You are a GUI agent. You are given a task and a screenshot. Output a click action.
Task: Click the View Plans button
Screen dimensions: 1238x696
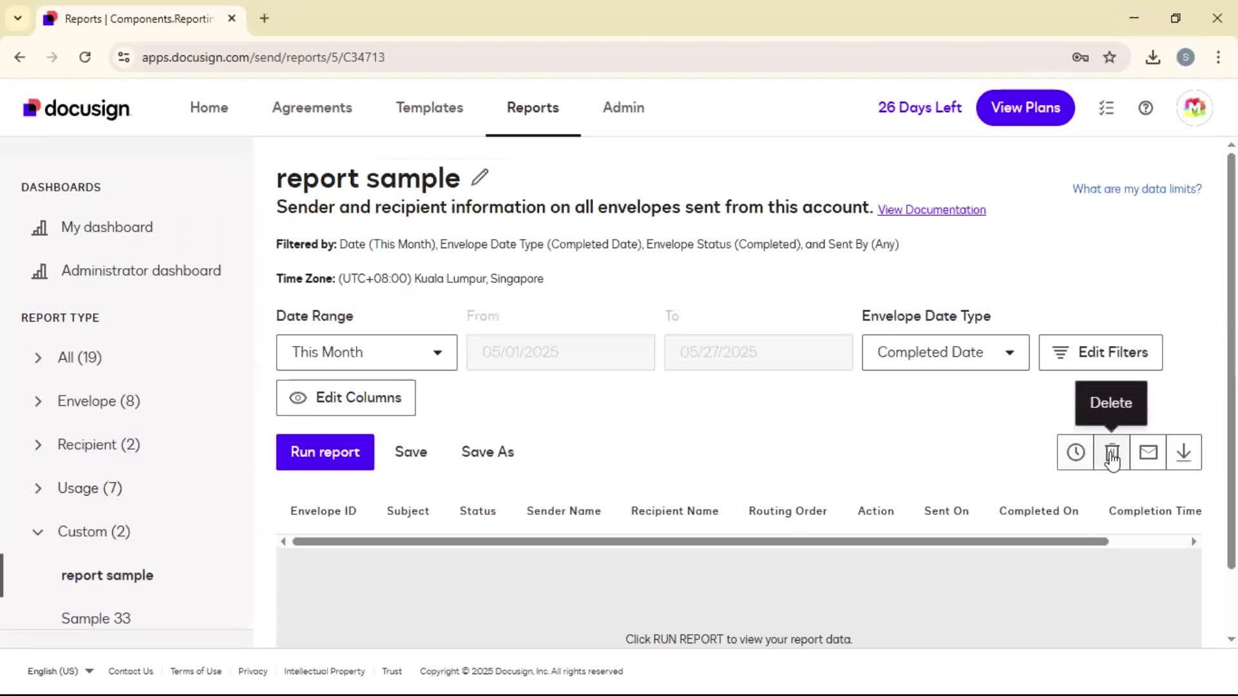click(x=1025, y=108)
